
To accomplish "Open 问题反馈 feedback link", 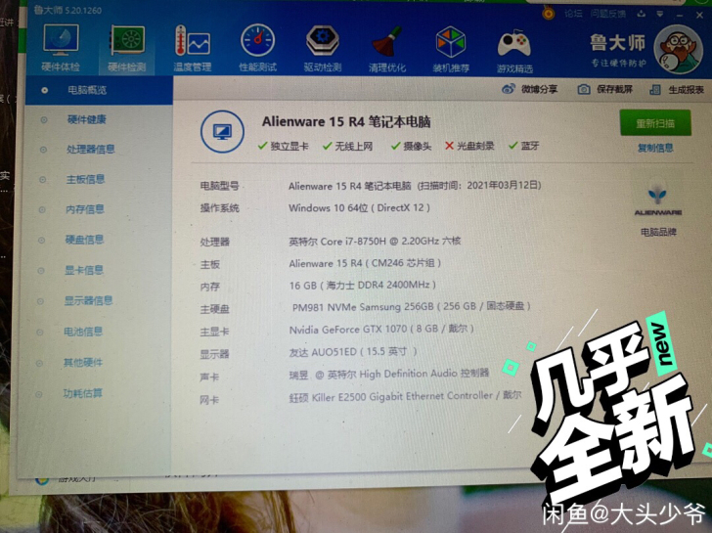I will (x=607, y=14).
